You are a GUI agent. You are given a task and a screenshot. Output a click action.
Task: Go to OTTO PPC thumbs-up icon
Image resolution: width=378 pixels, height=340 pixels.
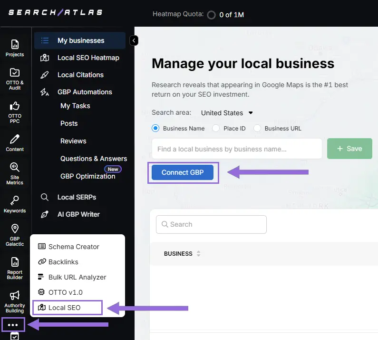[x=15, y=111]
